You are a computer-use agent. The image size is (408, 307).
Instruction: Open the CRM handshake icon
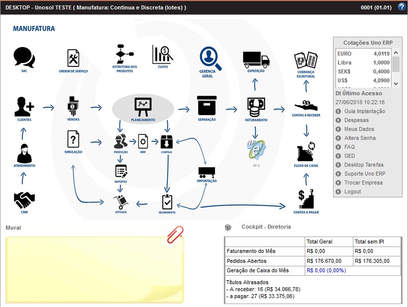pyautogui.click(x=24, y=200)
